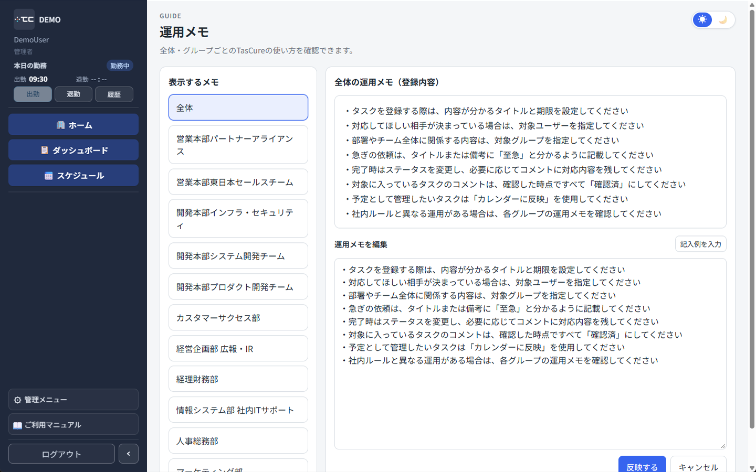This screenshot has width=756, height=472.
Task: Open 管理メニュー
Action: [x=73, y=400]
